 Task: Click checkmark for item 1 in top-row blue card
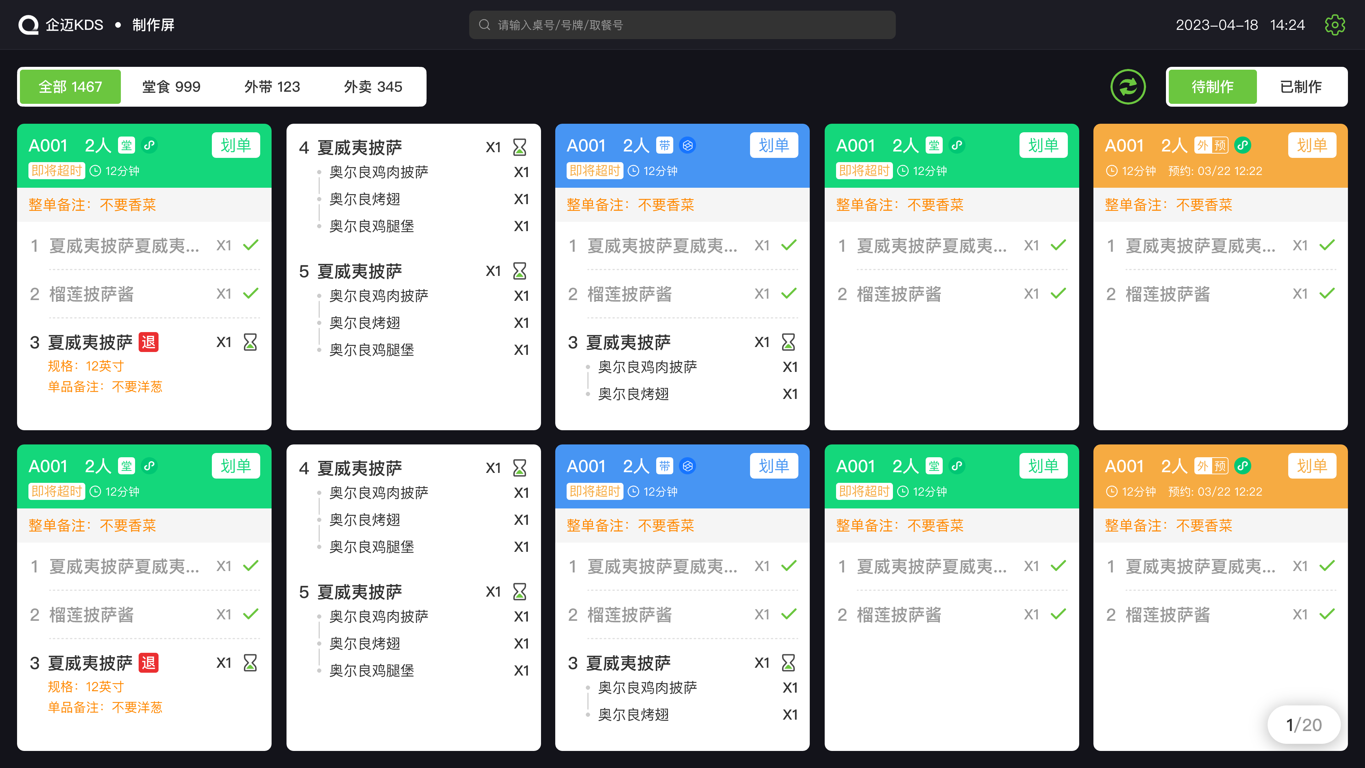click(789, 245)
